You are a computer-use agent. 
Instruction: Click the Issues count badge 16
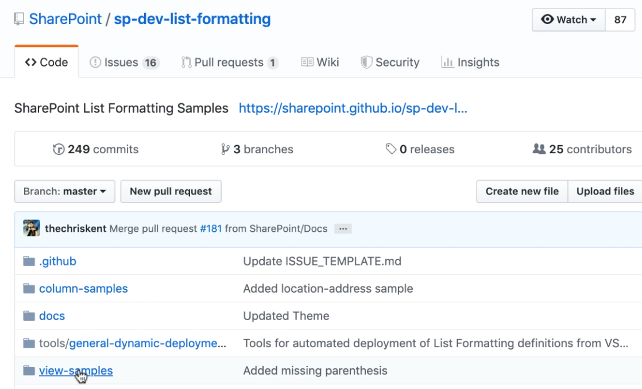pos(150,63)
